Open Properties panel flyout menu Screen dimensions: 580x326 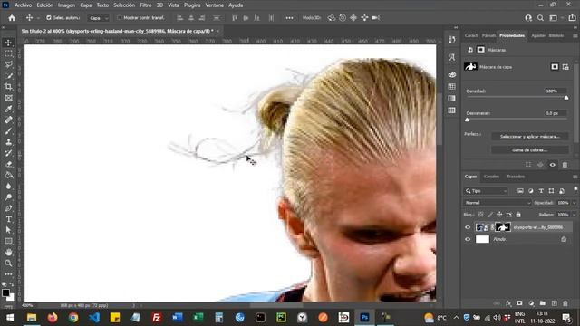[x=575, y=36]
